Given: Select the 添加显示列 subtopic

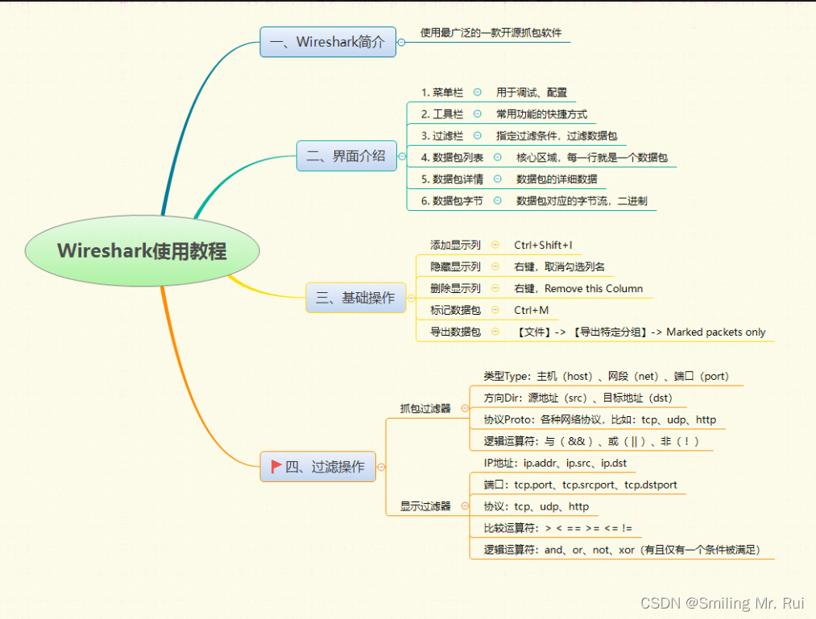Looking at the screenshot, I should click(455, 245).
